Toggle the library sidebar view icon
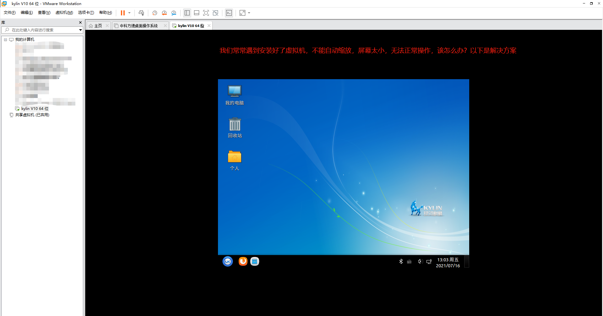 point(187,13)
